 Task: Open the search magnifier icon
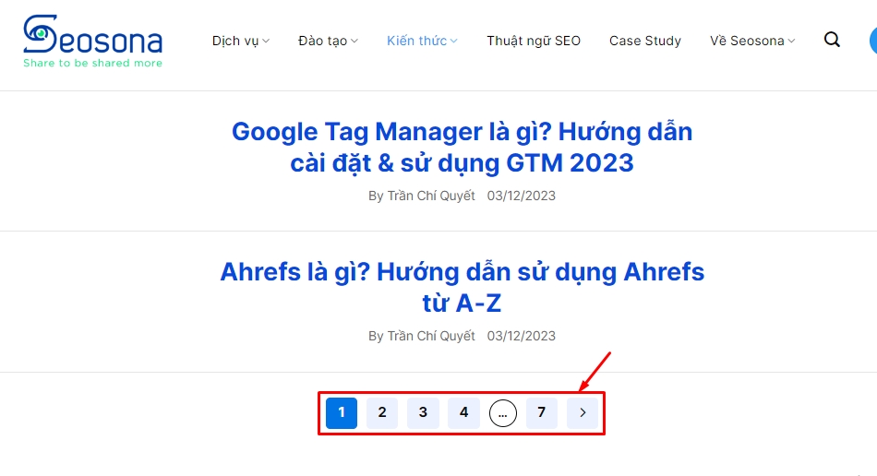coord(832,40)
